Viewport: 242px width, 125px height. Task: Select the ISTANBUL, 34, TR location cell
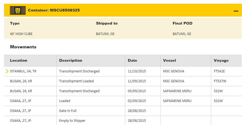[x=23, y=71]
